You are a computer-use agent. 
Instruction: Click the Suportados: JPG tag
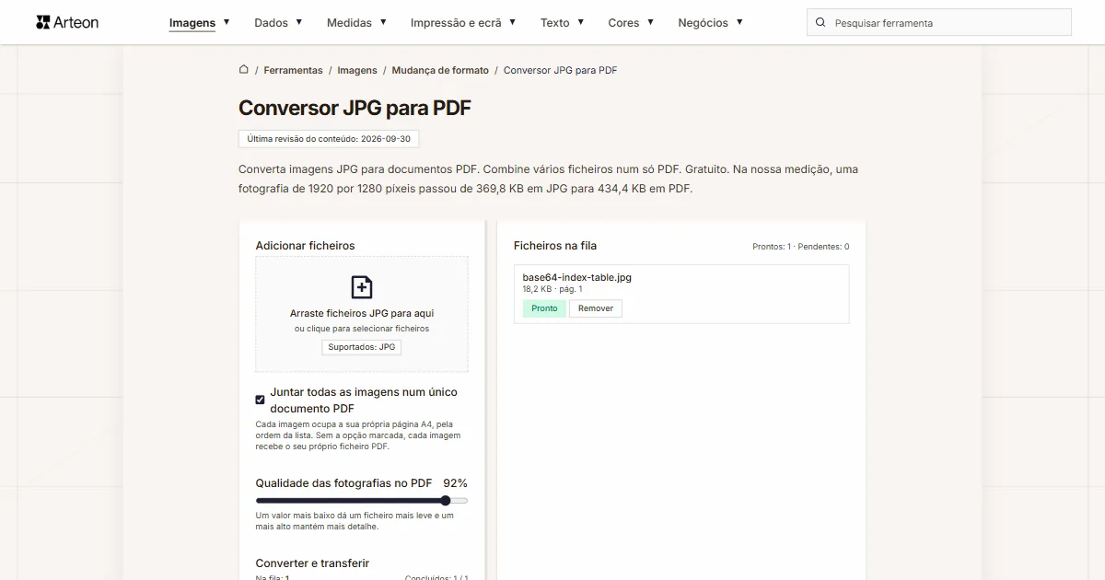tap(362, 347)
